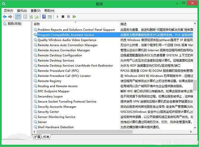Restart the selected service with Restart icon
The height and width of the screenshot is (147, 199).
coord(74,17)
